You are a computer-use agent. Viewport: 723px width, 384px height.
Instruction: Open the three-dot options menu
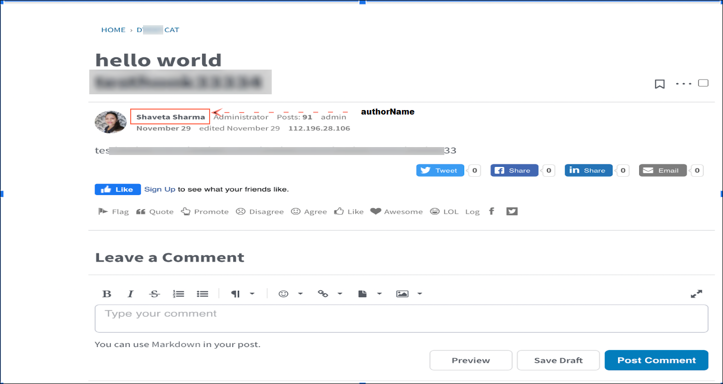click(684, 84)
